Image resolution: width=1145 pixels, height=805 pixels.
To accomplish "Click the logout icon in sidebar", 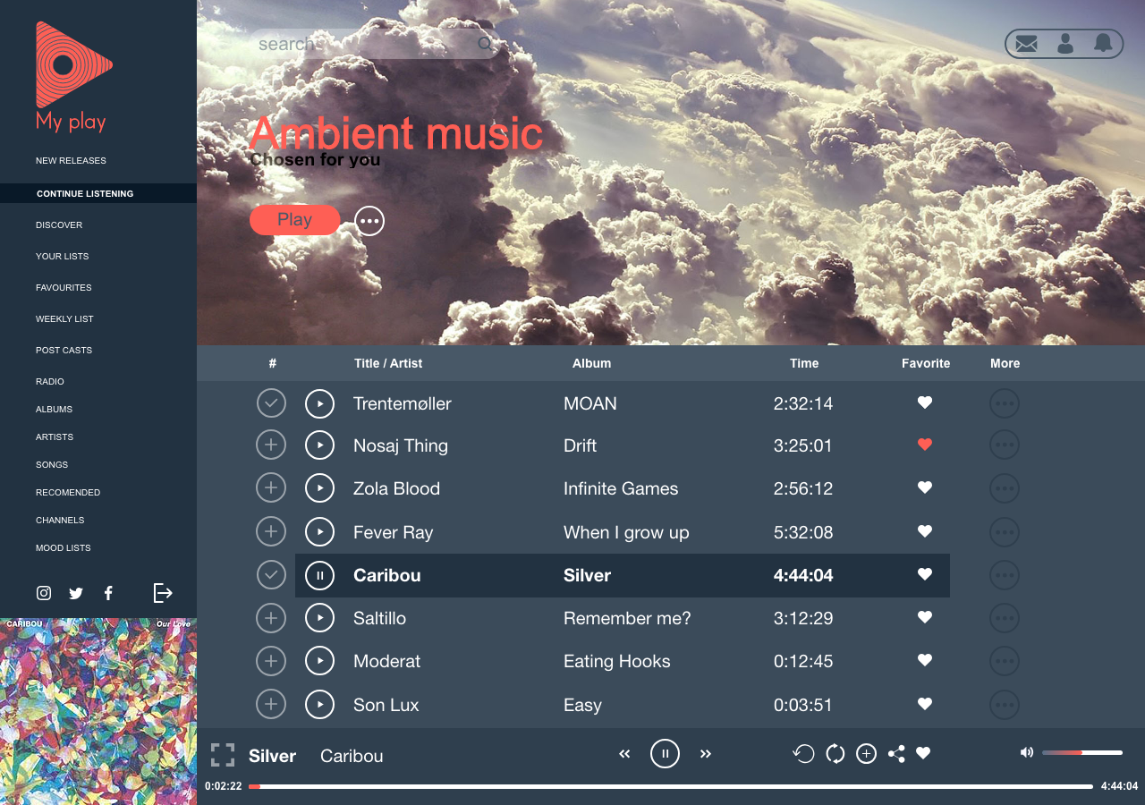I will point(163,593).
